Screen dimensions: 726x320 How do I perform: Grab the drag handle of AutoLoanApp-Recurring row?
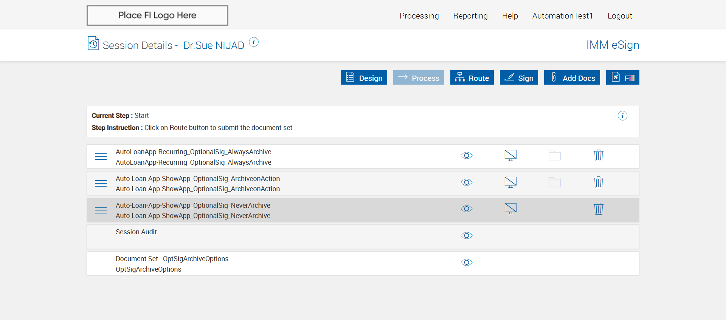pos(101,156)
